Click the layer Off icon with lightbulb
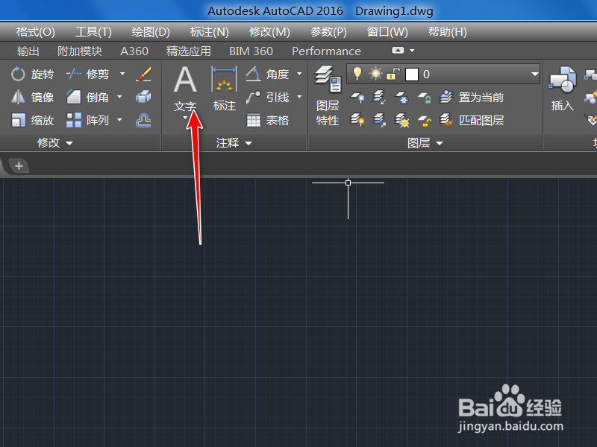Screen dimensions: 597x447 click(357, 98)
